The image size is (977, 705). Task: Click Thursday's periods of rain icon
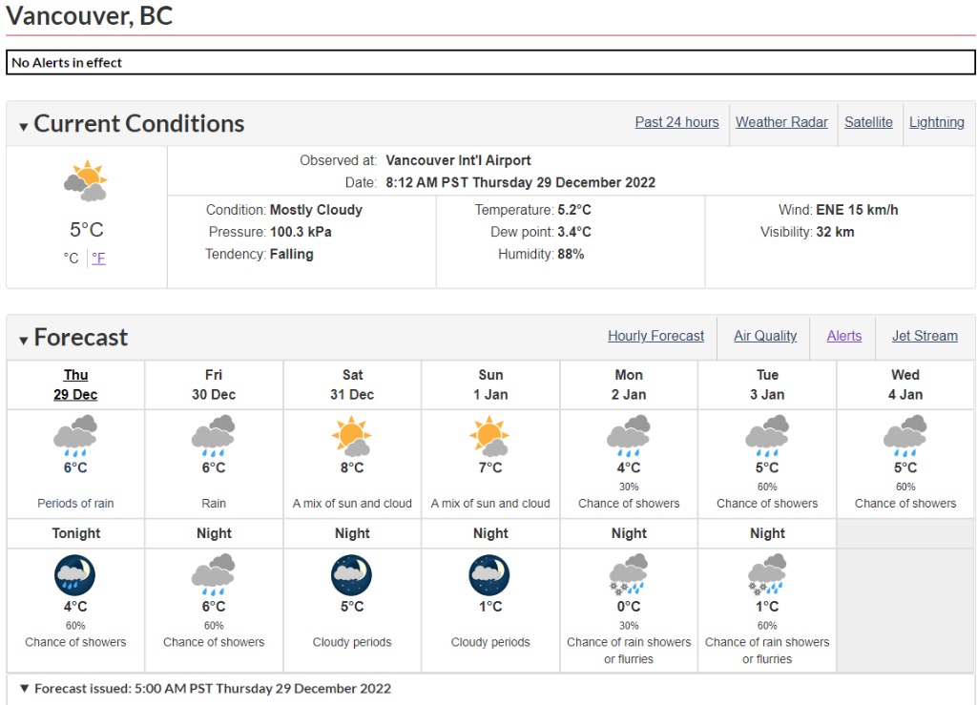[x=75, y=436]
